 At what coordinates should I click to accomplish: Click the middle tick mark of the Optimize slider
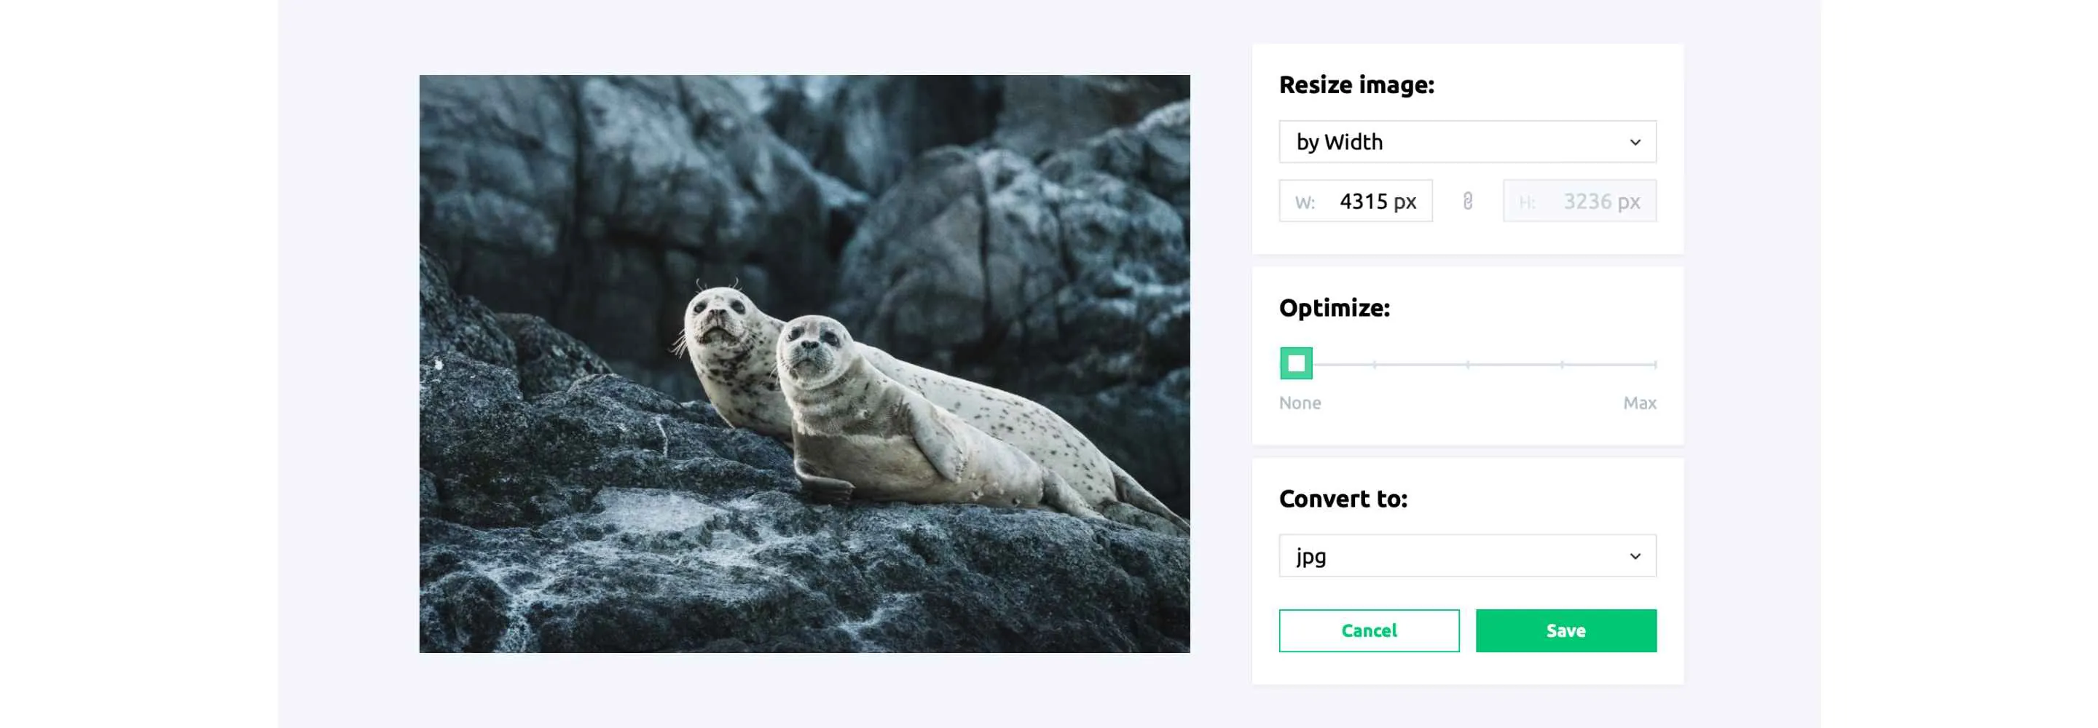pos(1467,364)
